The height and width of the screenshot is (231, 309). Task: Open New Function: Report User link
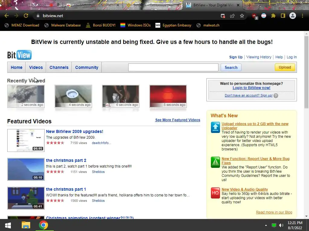tap(255, 161)
